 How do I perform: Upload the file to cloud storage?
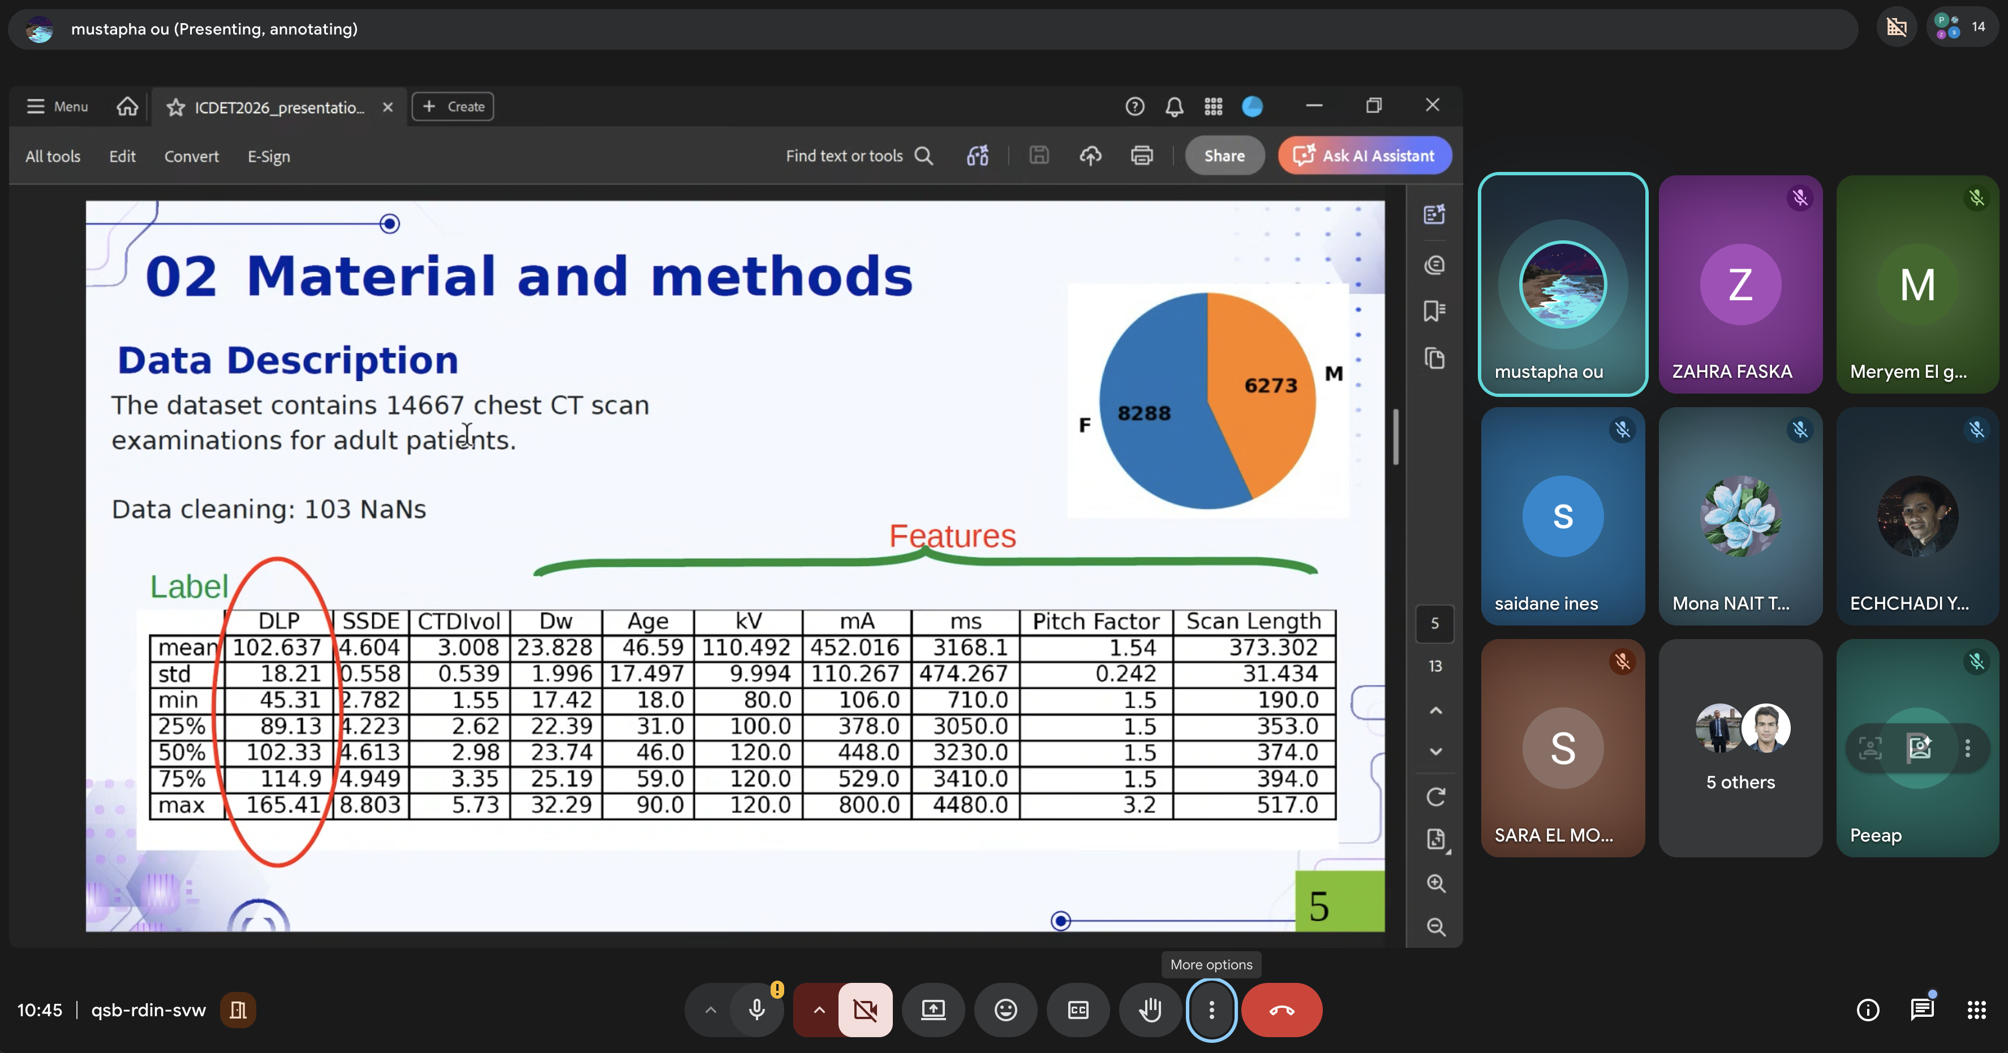tap(1090, 156)
